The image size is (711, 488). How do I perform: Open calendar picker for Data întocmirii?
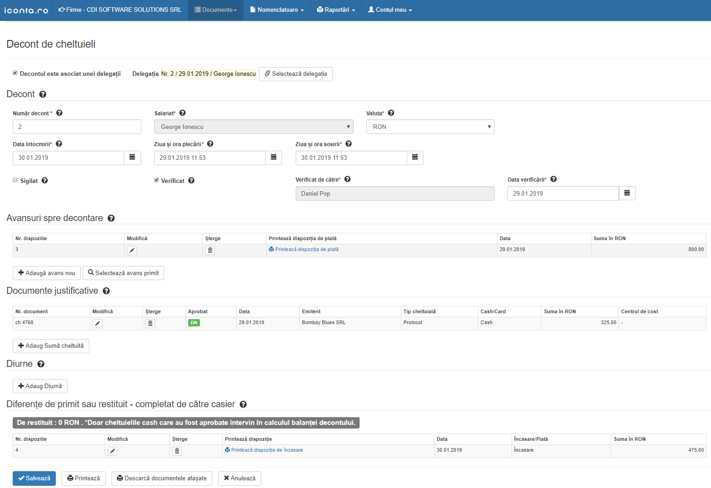point(132,158)
